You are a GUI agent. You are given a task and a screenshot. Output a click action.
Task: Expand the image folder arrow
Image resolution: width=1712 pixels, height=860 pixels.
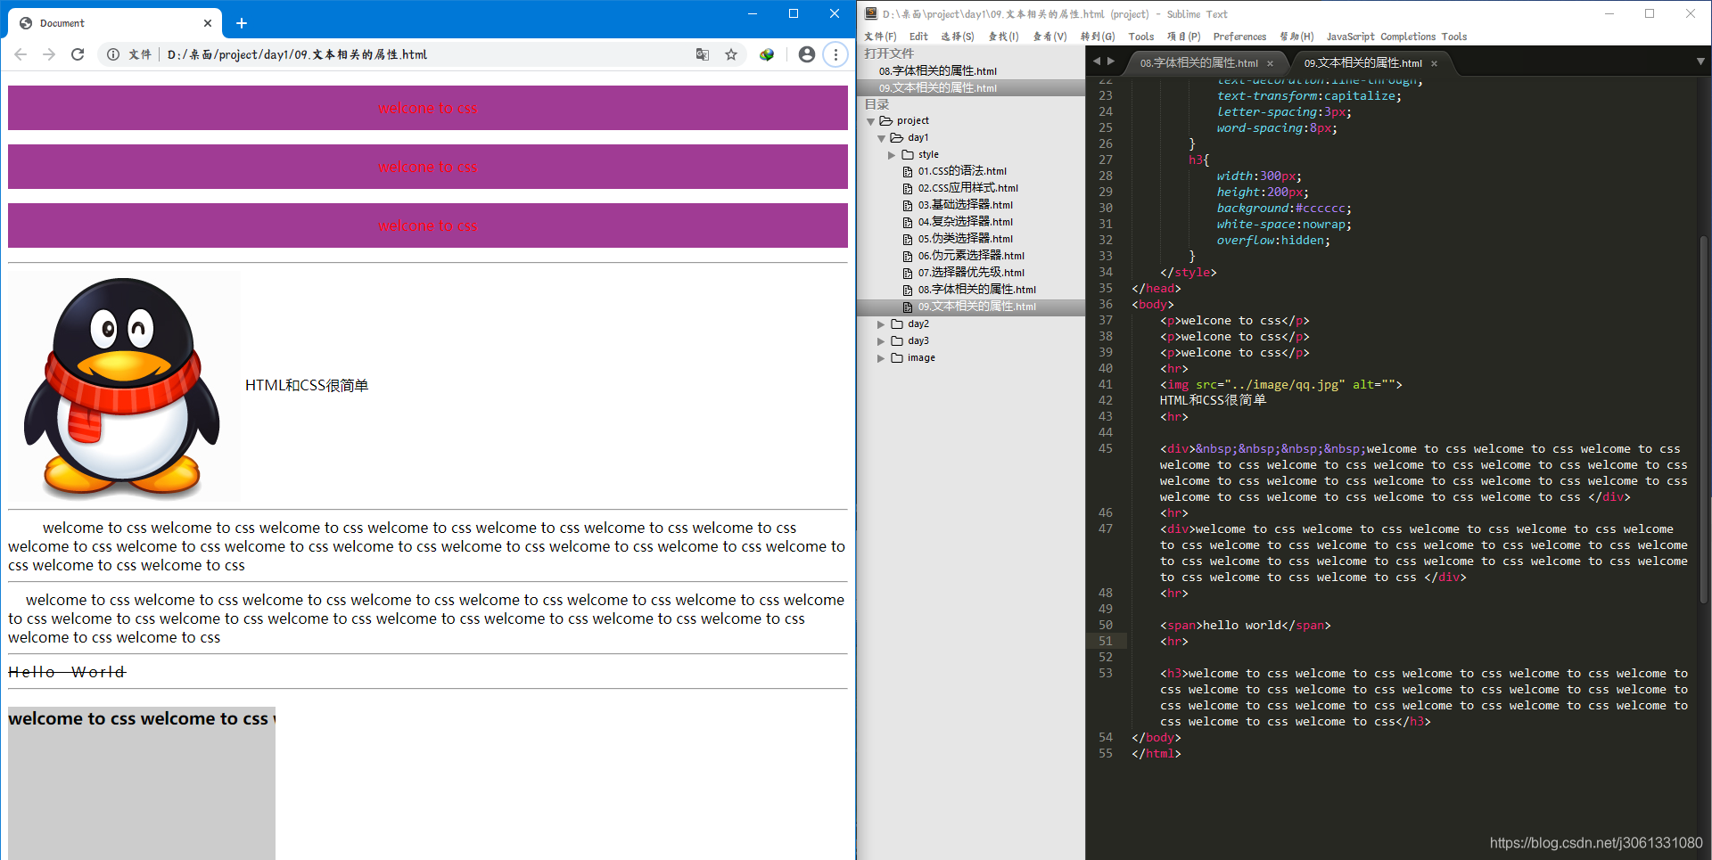tap(881, 358)
